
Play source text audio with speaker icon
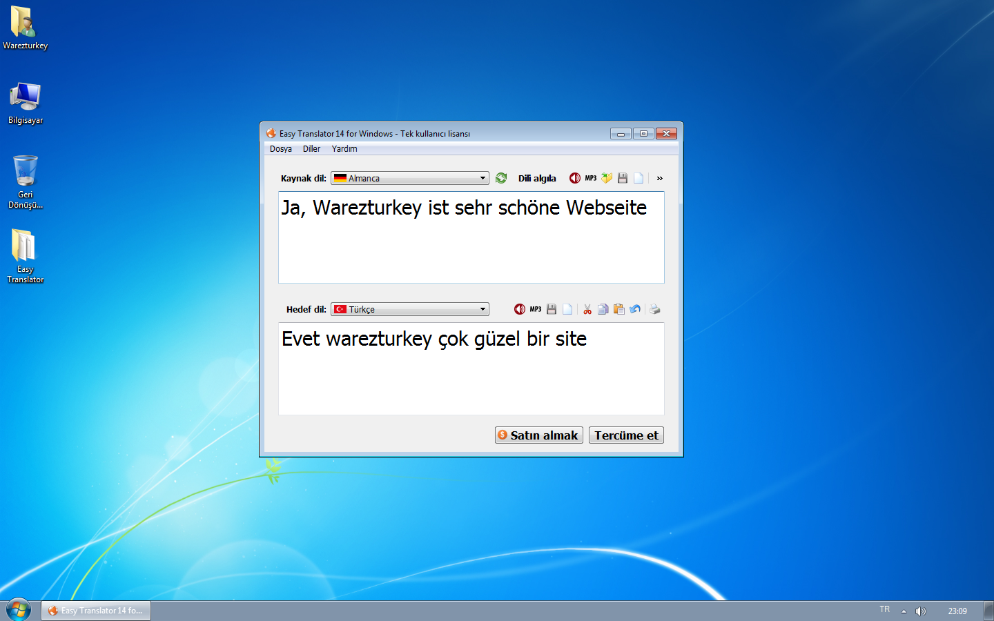[x=575, y=178]
